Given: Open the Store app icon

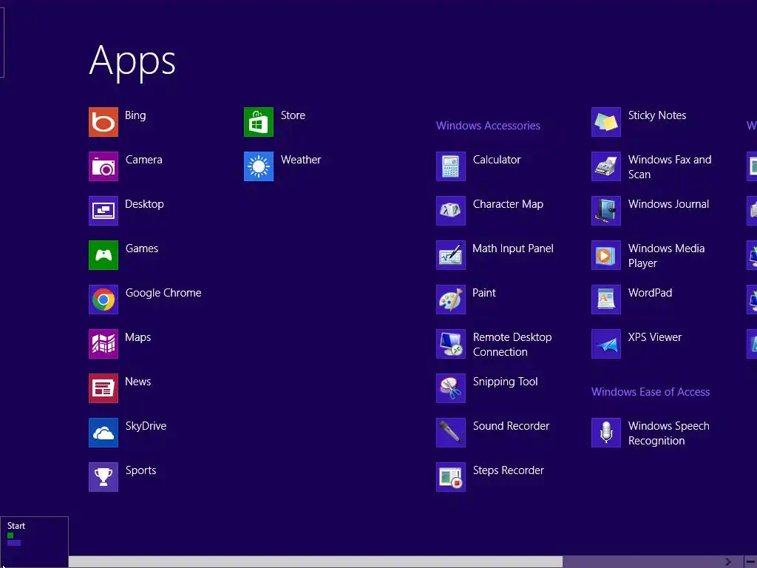Looking at the screenshot, I should pos(259,122).
